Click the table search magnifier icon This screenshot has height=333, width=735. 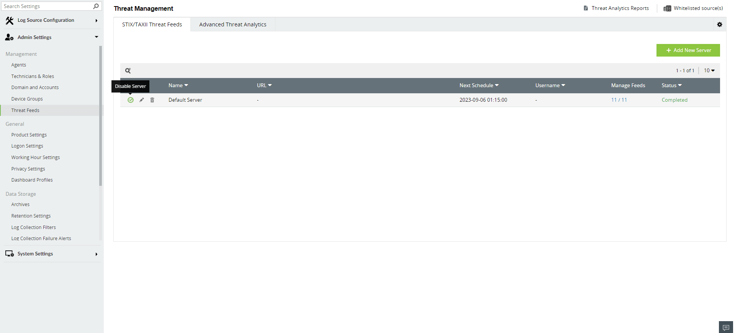(x=128, y=71)
